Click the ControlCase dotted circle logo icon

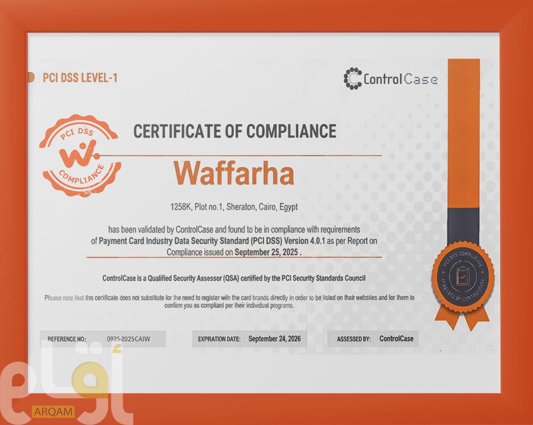(352, 78)
